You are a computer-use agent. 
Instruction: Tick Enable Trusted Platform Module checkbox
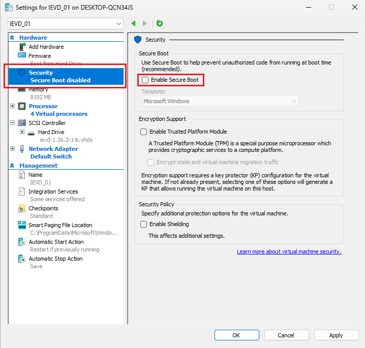click(143, 132)
